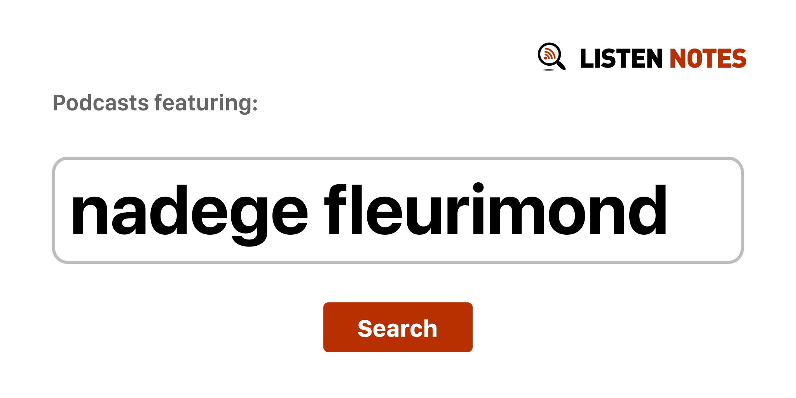The image size is (796, 398).
Task: Click the word "Podcasts" in the heading
Action: (101, 103)
